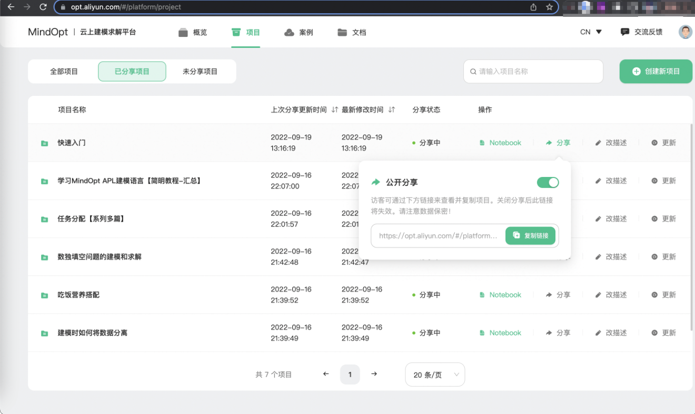
Task: Bookmark this page with the star icon
Action: coord(549,7)
